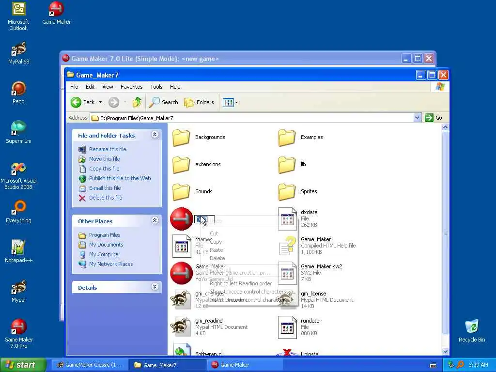Screen dimensions: 496x372
Task: Click the red ball icon of file being renamed
Action: pos(182,219)
